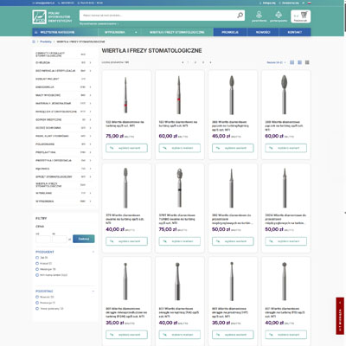Click the PDD logo in header
Screen dimensions: 346x346
[39, 16]
